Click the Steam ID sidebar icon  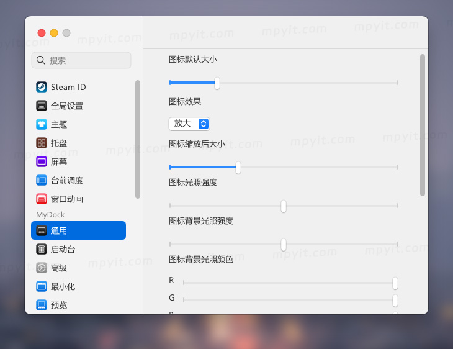[42, 87]
